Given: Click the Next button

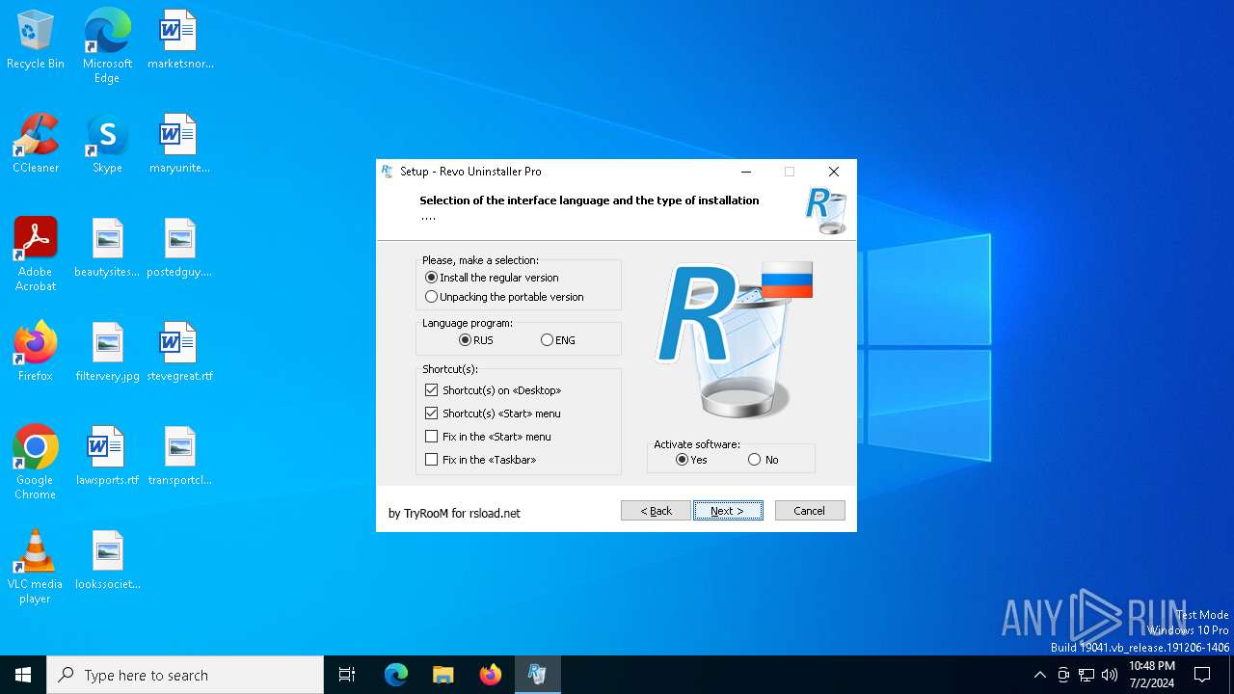Looking at the screenshot, I should click(x=728, y=511).
